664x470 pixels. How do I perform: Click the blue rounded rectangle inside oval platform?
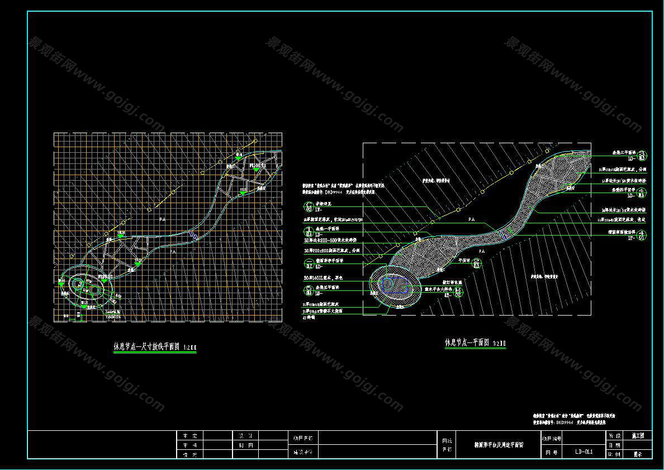pos(397,285)
